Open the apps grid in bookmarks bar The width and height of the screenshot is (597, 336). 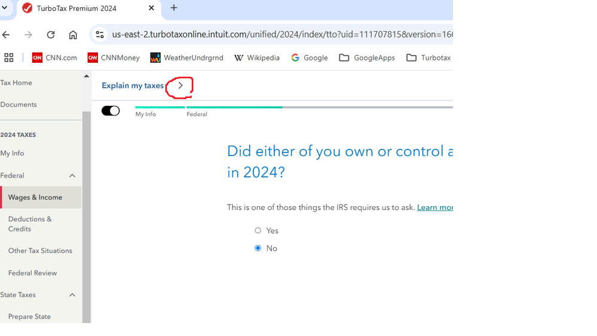point(9,57)
